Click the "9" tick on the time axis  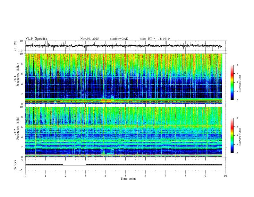(x=205, y=176)
